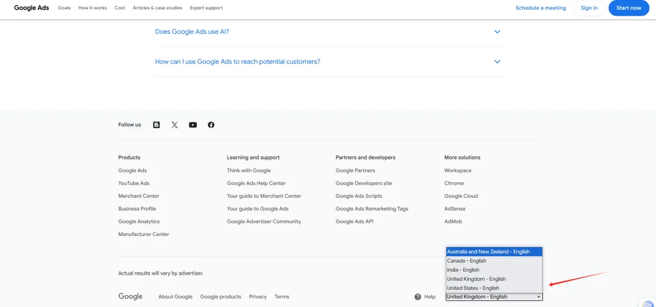Open Articles & case studies

point(157,8)
